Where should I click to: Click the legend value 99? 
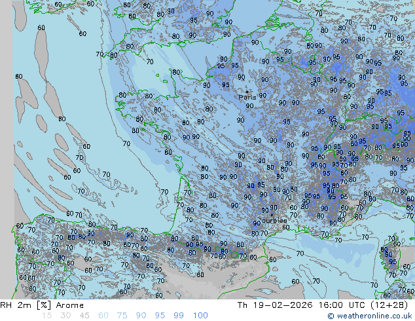(x=179, y=316)
